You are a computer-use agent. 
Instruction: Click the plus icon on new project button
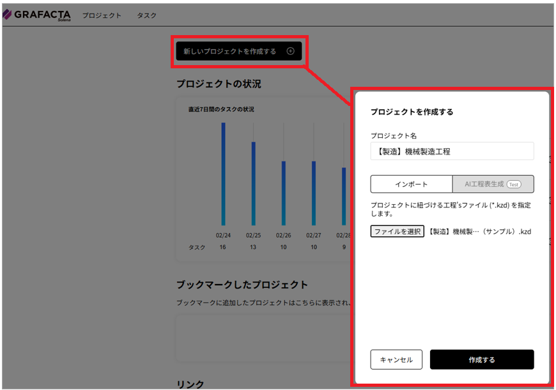click(290, 51)
